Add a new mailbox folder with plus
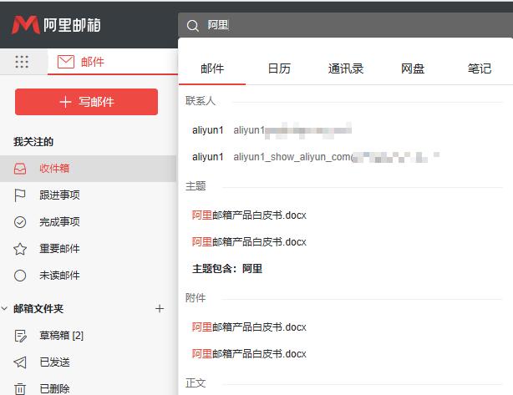 tap(160, 309)
